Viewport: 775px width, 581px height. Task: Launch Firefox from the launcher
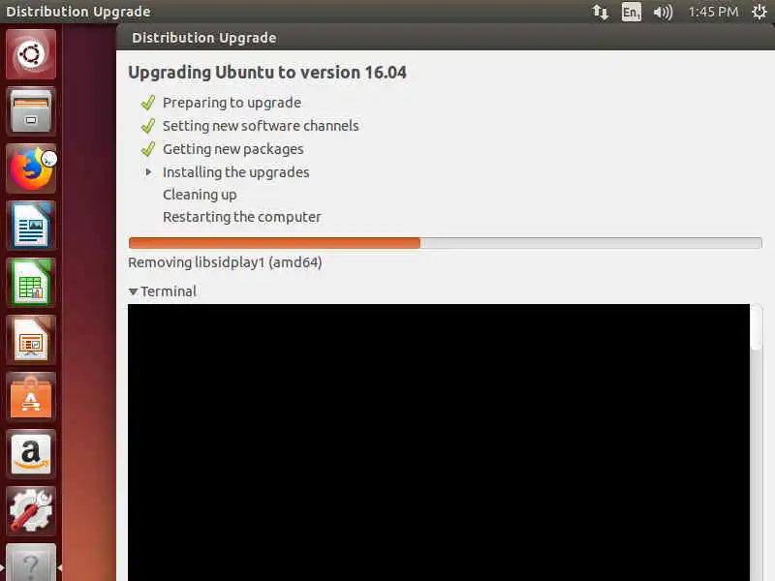[x=31, y=168]
